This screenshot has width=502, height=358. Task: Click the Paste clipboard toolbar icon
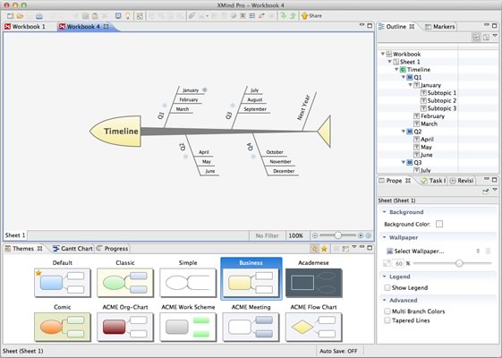pos(95,16)
